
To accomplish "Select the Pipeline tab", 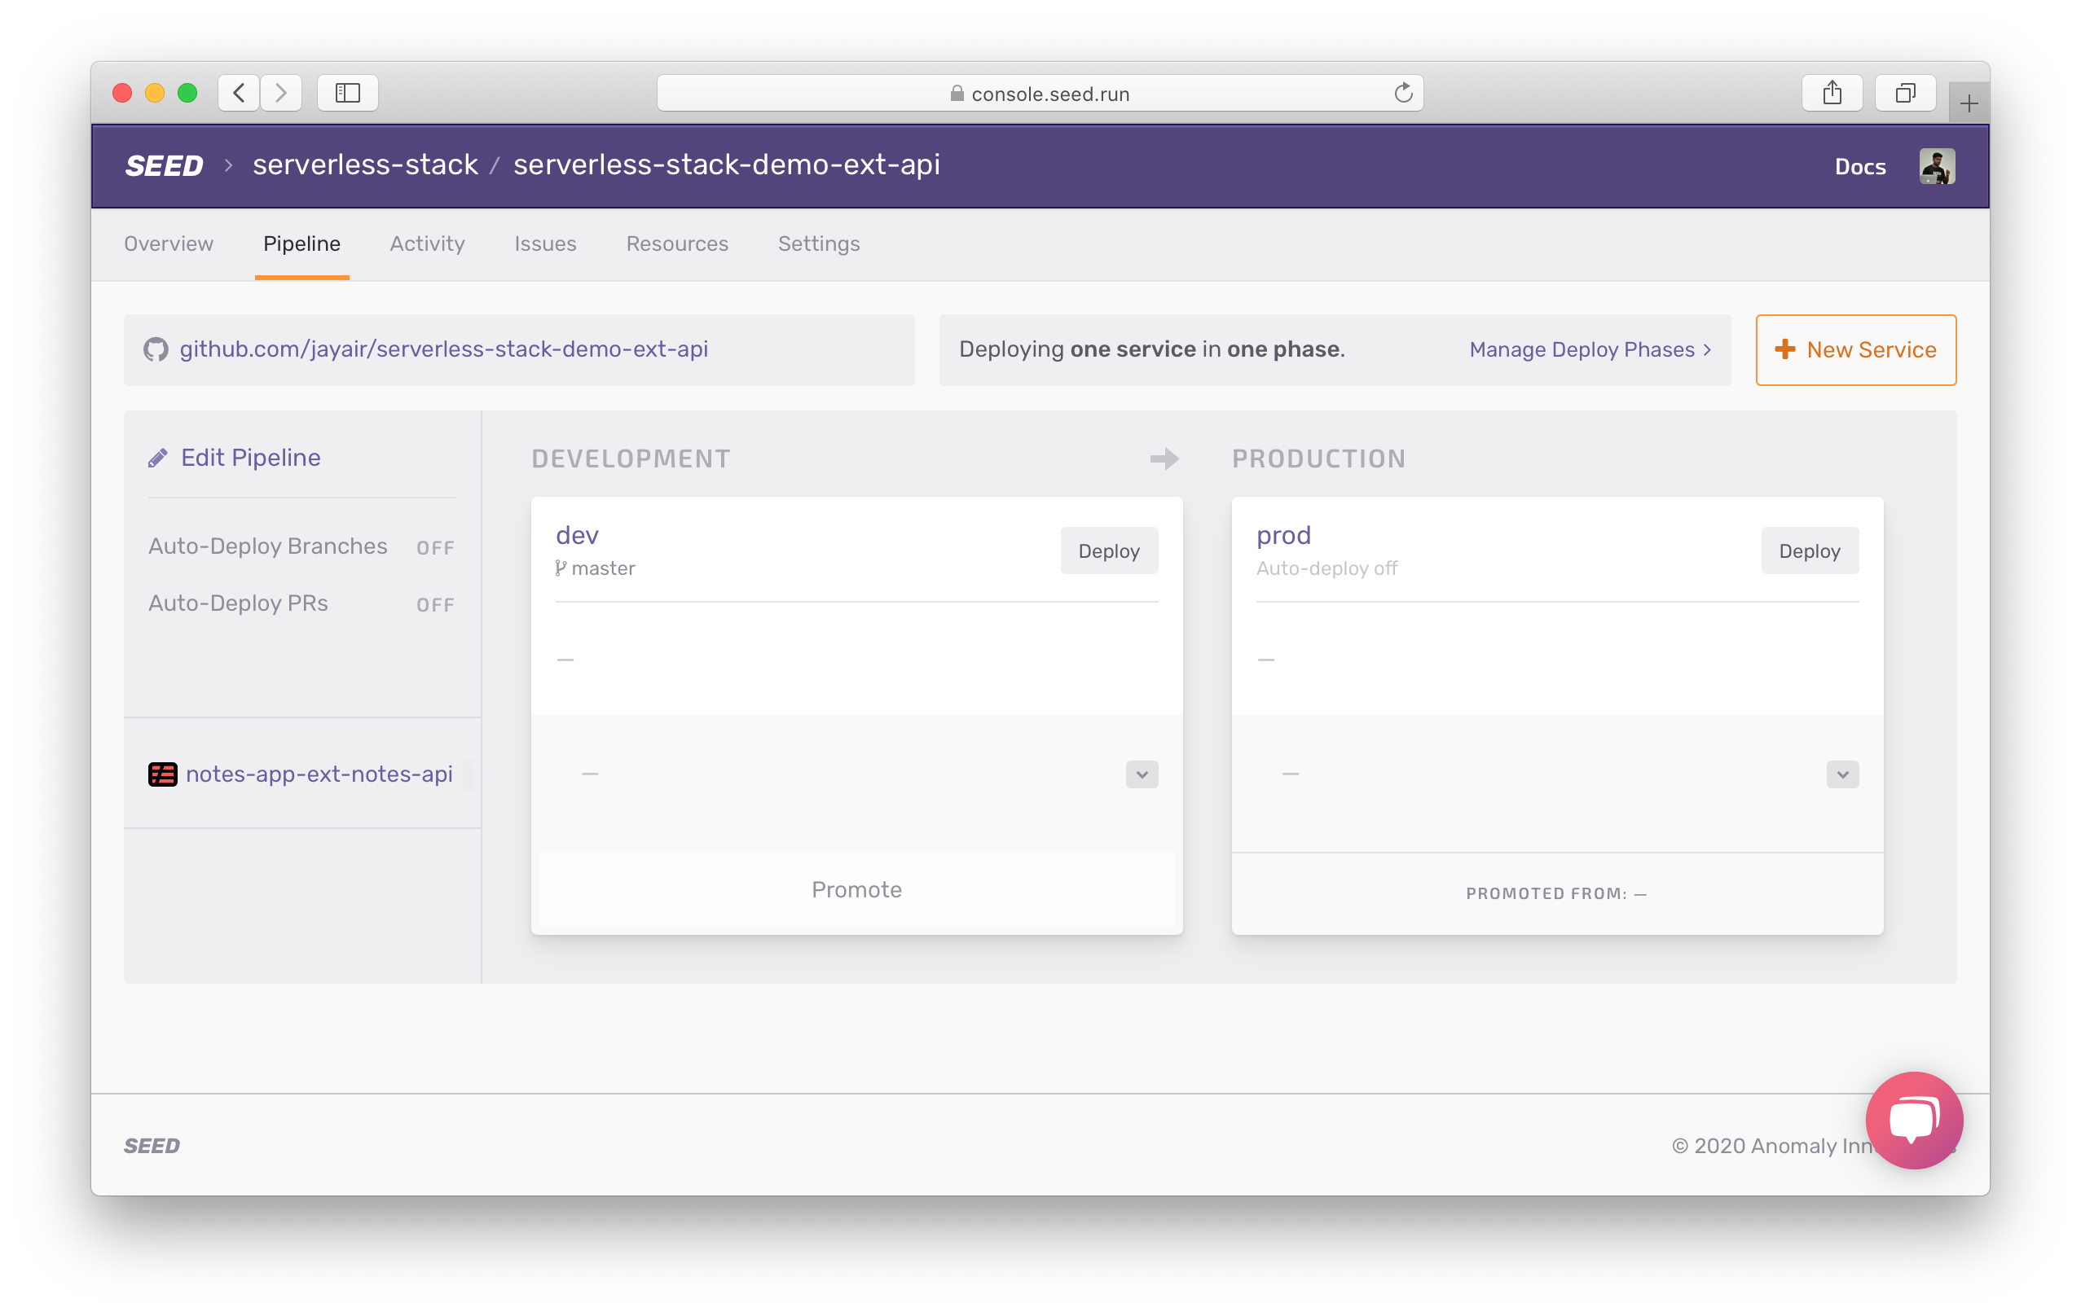I will (301, 244).
